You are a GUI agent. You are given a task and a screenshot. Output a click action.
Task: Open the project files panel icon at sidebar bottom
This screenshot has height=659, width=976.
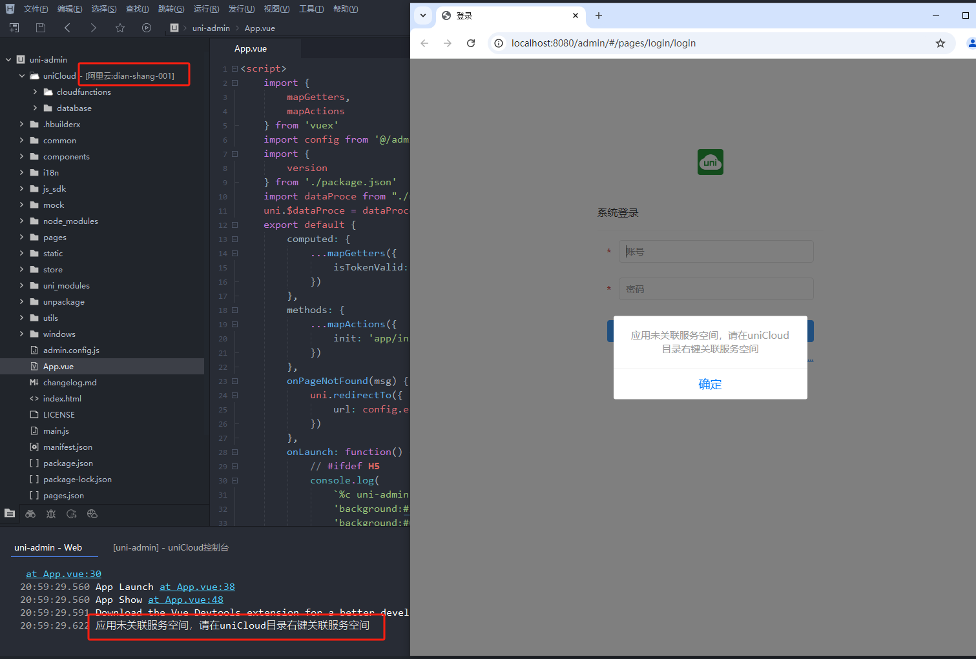(x=10, y=514)
